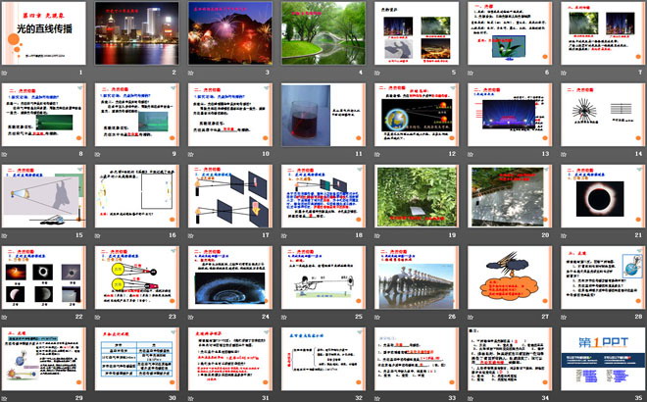Select slide 13 with blue light beams photo
This screenshot has height=402, width=647.
[x=510, y=115]
